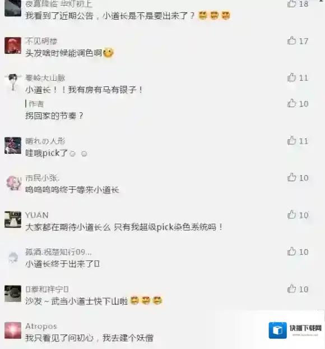
Task: Open 秦岭大山脉's profile picture
Action: pos(13,82)
